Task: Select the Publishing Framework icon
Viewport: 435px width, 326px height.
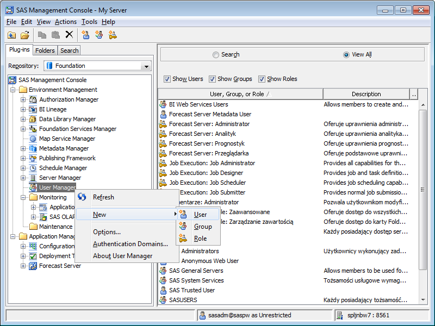Action: (33, 158)
